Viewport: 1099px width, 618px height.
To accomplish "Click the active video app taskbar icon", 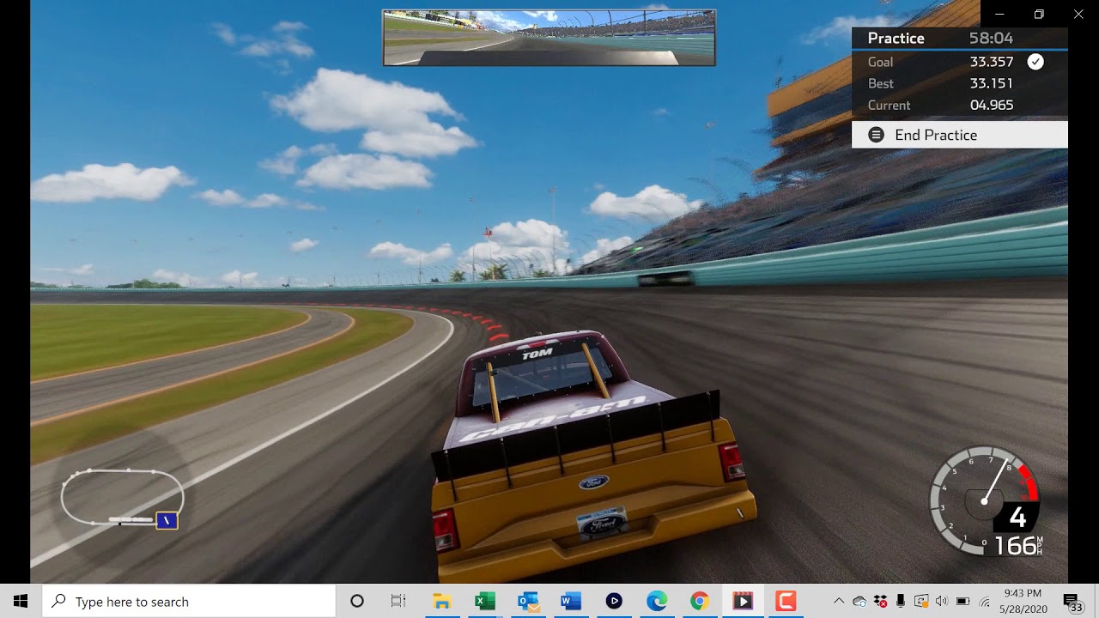I will pyautogui.click(x=743, y=602).
